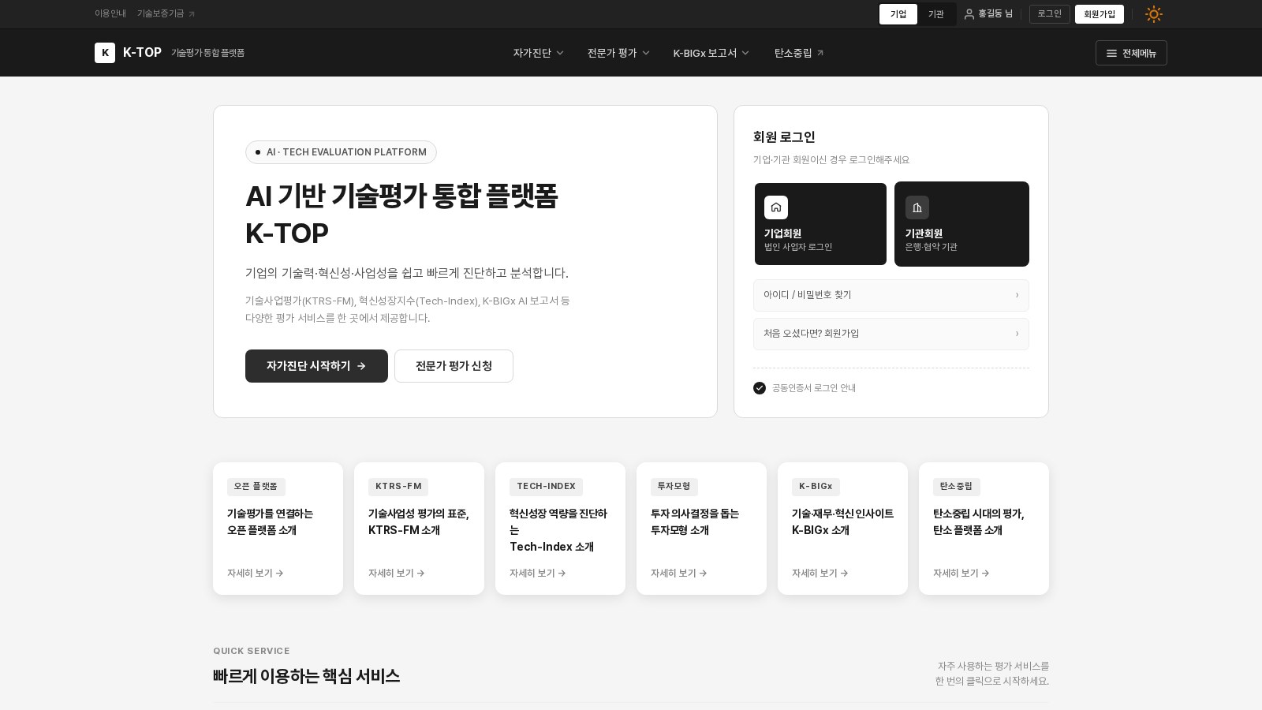The height and width of the screenshot is (710, 1262).
Task: Click the hamburger icon in 전체메뉴
Action: click(1112, 54)
